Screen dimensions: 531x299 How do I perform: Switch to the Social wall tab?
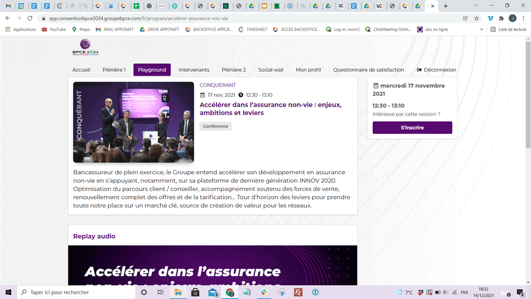pos(271,70)
